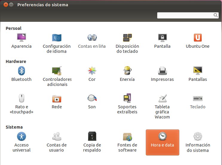This screenshot has height=165, width=222.
Task: Open Bluetooth settings
Action: tap(22, 74)
